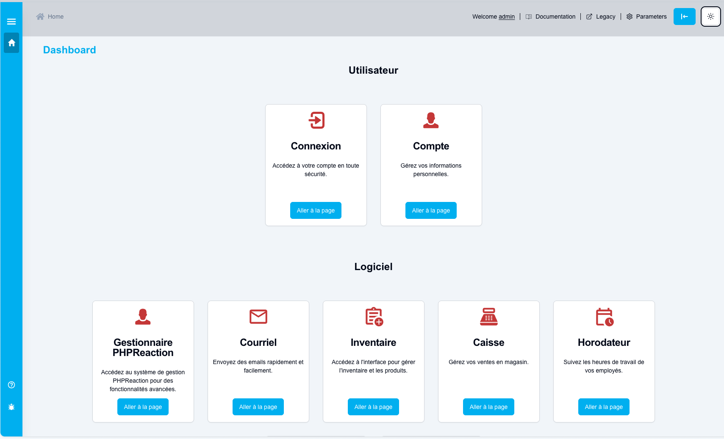This screenshot has height=439, width=724.
Task: Click the Courriel envelope icon
Action: (x=258, y=317)
